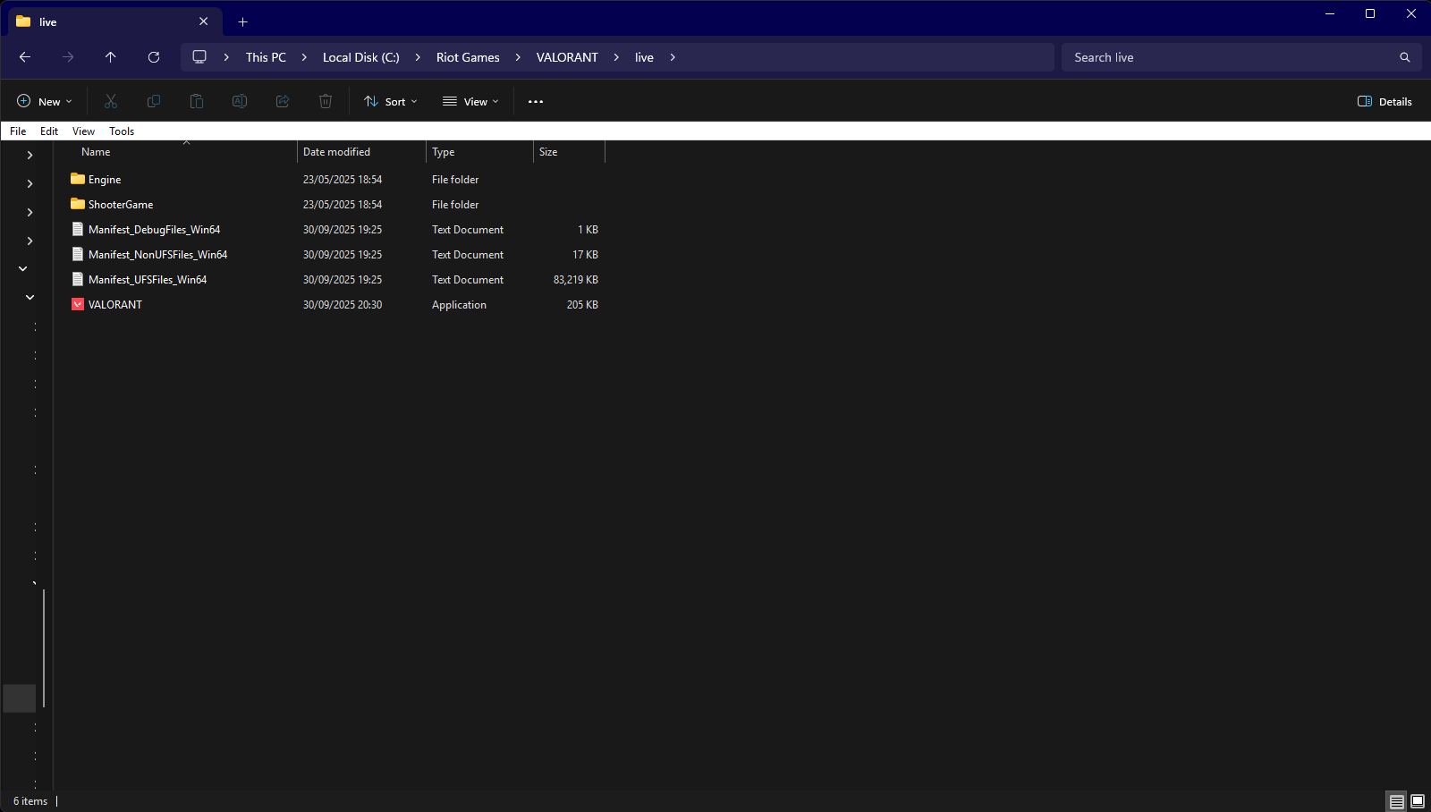The image size is (1431, 812).
Task: Select the Engine folder icon
Action: coord(78,179)
